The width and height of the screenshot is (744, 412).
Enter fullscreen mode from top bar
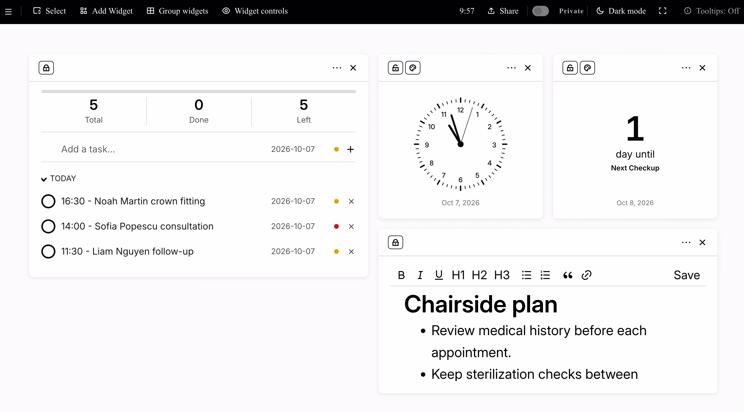(662, 11)
